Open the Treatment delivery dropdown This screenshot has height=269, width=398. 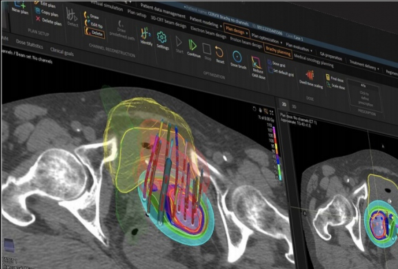pyautogui.click(x=379, y=69)
